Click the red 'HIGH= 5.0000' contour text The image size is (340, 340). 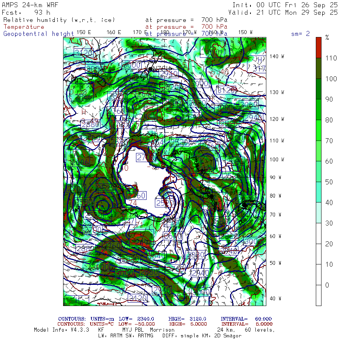coord(188,324)
